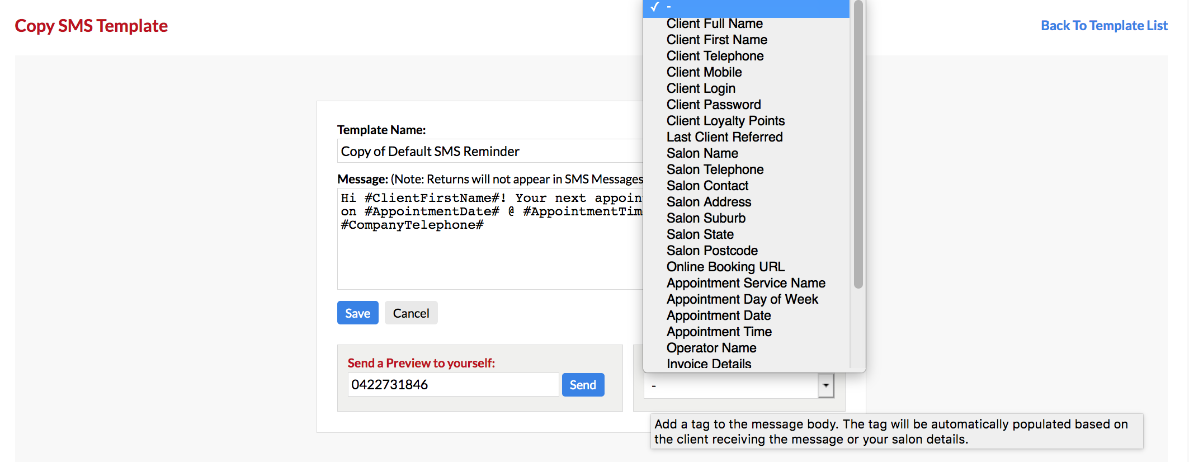This screenshot has width=1189, height=462.
Task: Click the dropdown list scrollbar thumb
Action: pyautogui.click(x=858, y=144)
